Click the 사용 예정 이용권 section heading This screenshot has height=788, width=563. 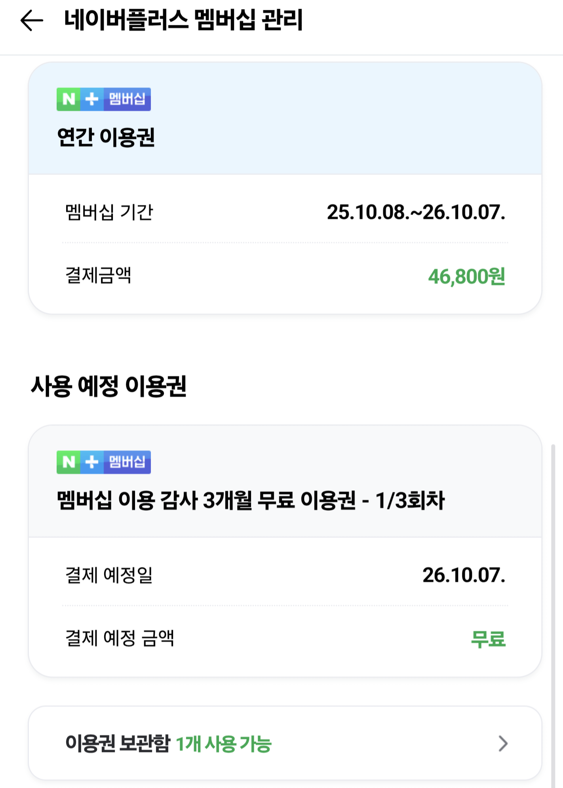108,386
